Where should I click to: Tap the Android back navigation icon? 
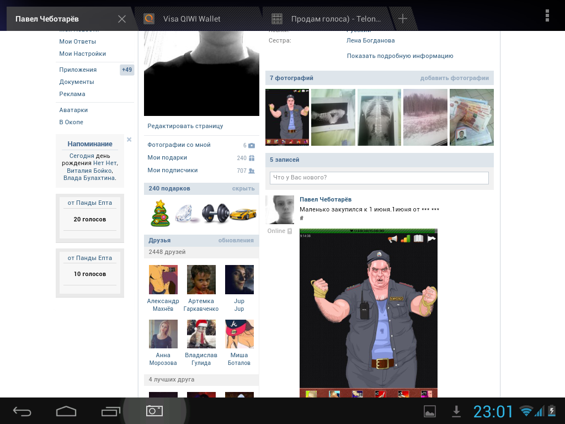tap(22, 411)
